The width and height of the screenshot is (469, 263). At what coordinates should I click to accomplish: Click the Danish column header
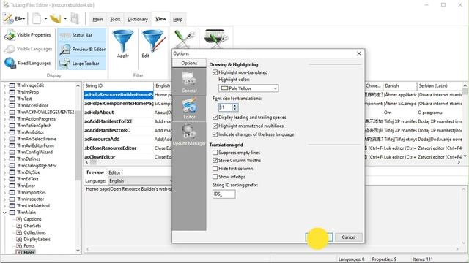(400, 85)
